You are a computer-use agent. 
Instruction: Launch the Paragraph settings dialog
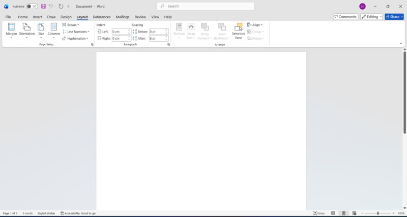tap(168, 45)
